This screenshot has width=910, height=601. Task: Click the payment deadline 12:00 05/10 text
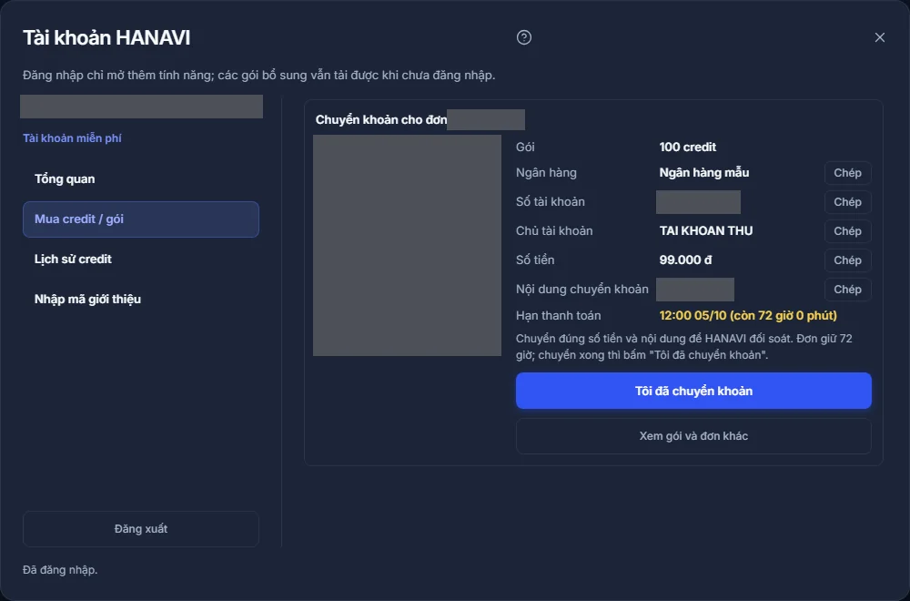coord(748,315)
